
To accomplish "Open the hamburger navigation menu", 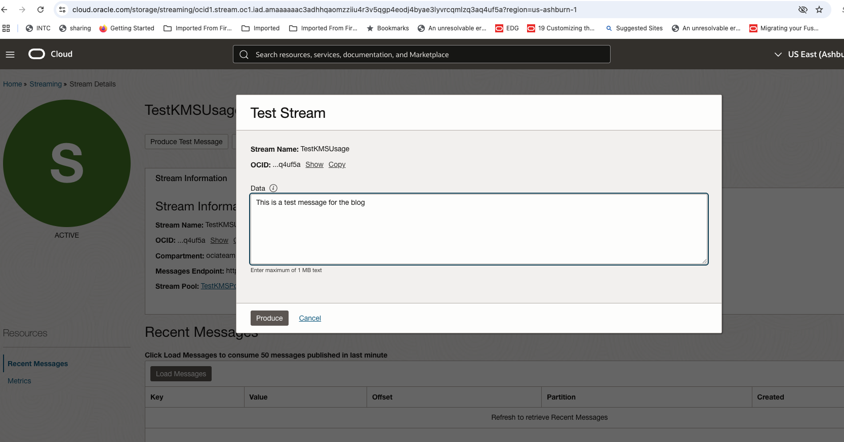I will pos(10,54).
